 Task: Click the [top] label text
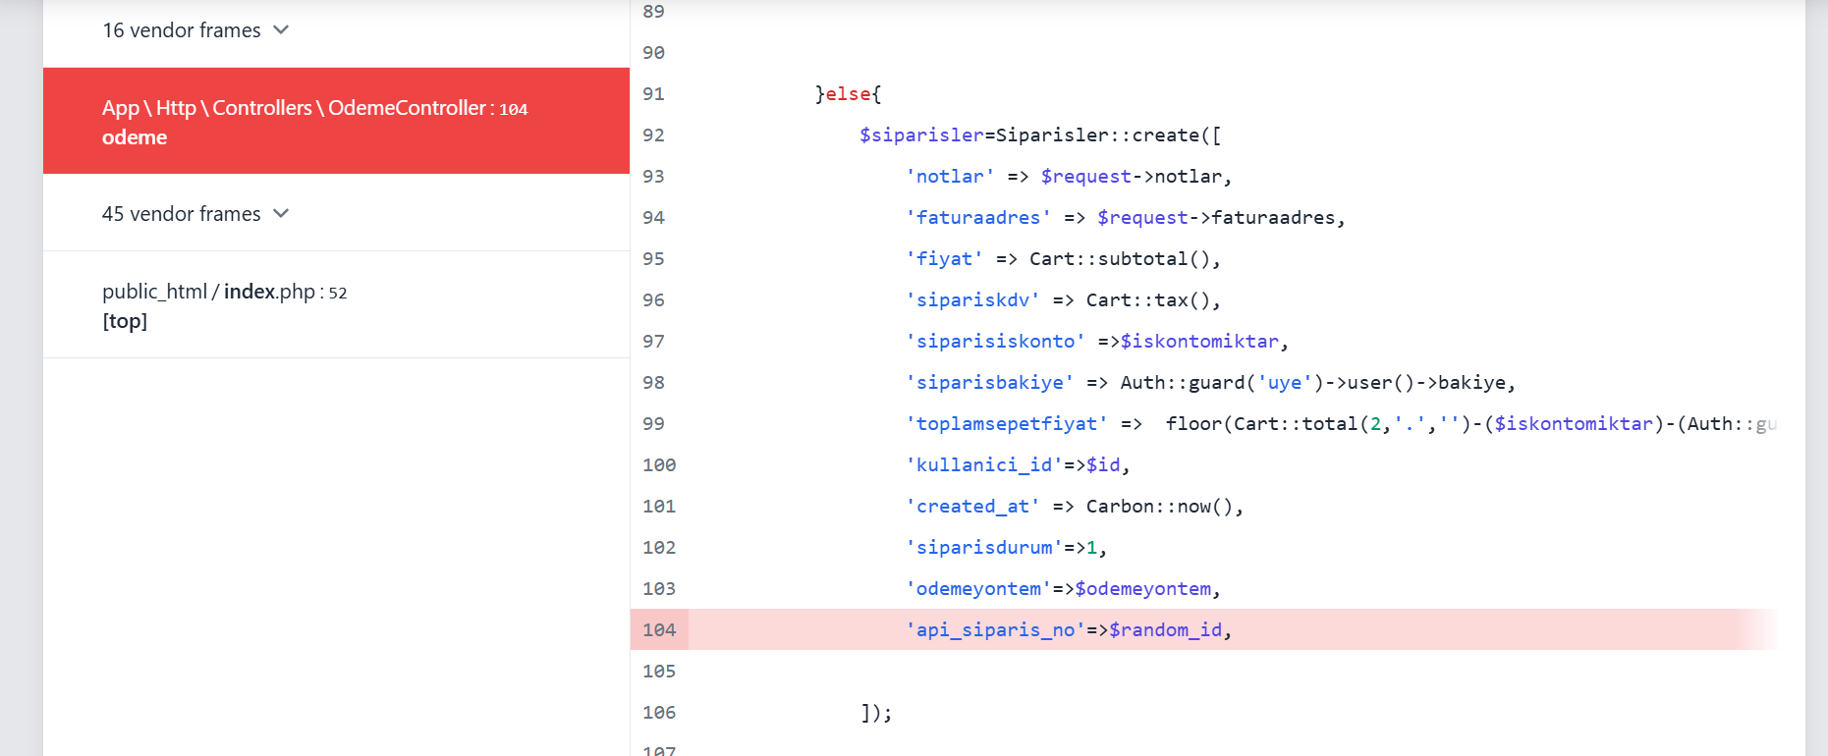(x=125, y=321)
